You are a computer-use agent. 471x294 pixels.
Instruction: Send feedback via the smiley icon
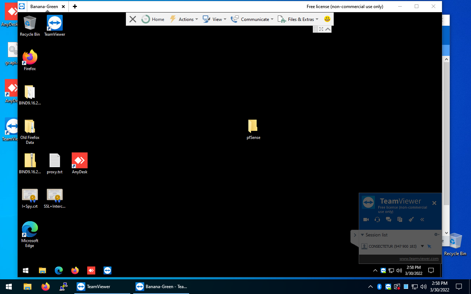click(x=327, y=19)
